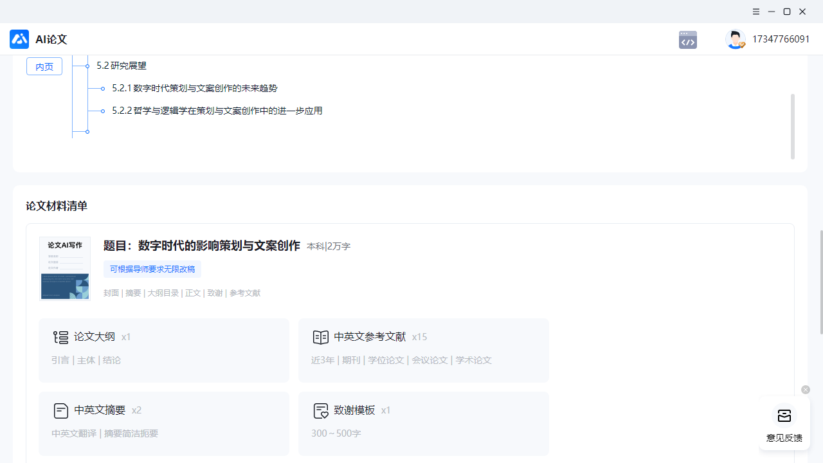This screenshot has width=823, height=463.
Task: Expand the VIP chevron badge on the avatar
Action: tap(743, 46)
